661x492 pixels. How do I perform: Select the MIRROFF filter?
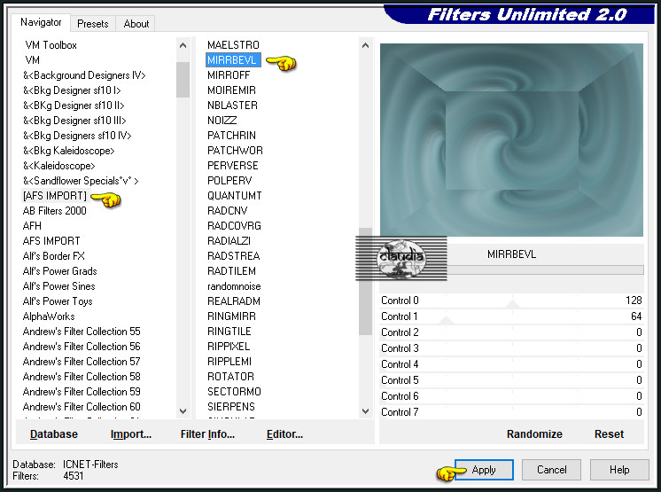pyautogui.click(x=229, y=75)
